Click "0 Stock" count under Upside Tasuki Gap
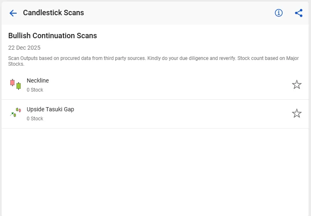 (x=35, y=119)
